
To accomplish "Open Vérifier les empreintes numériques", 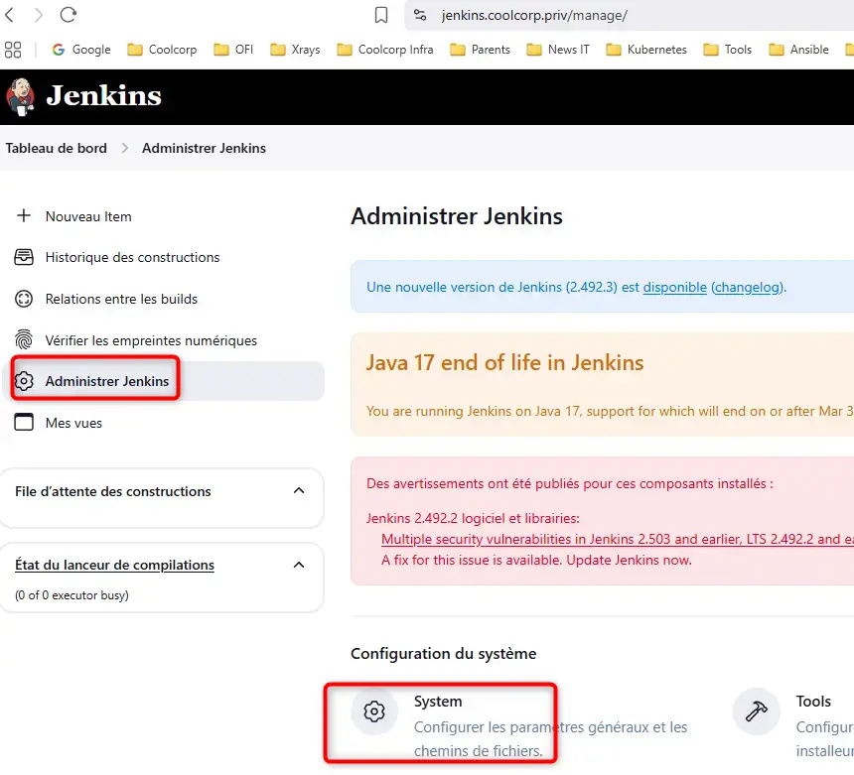I will 151,340.
